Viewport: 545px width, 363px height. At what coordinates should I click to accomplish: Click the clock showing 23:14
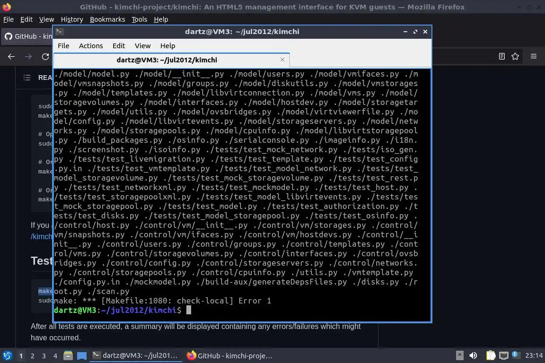point(534,355)
